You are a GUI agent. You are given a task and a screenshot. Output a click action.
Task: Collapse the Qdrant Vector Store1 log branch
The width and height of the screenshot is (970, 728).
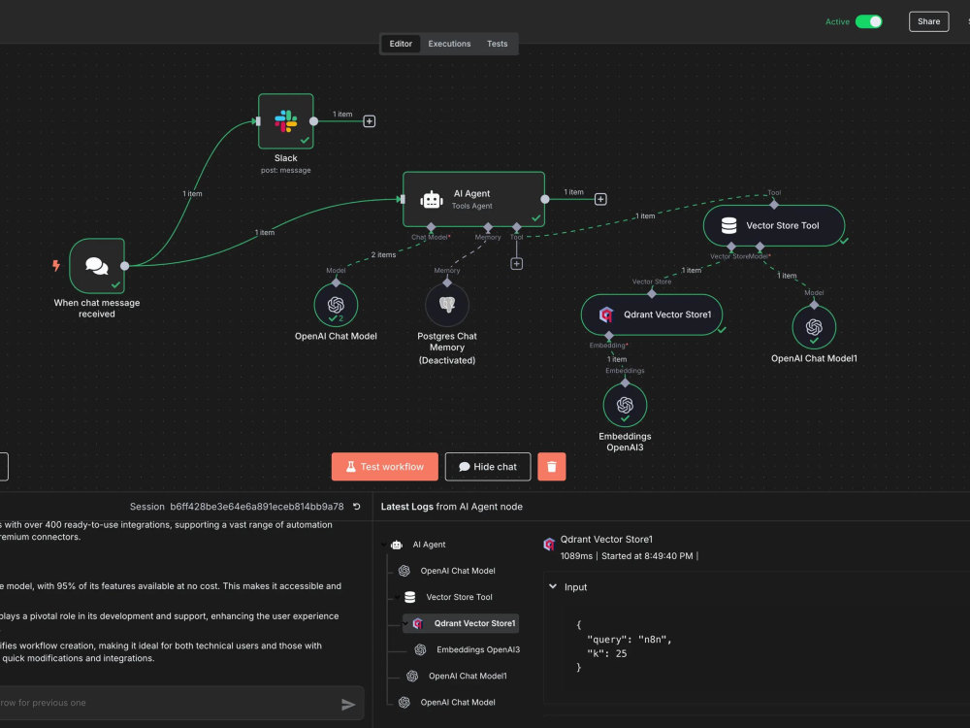click(405, 623)
